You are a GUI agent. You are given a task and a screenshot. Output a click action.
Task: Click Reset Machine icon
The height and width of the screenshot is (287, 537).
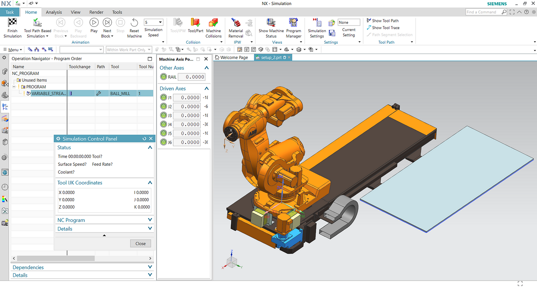(x=134, y=23)
